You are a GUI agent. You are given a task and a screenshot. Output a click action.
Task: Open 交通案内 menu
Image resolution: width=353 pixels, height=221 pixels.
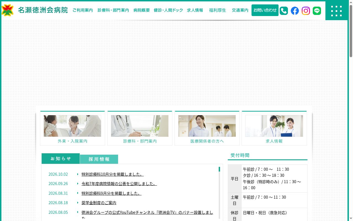(x=240, y=10)
